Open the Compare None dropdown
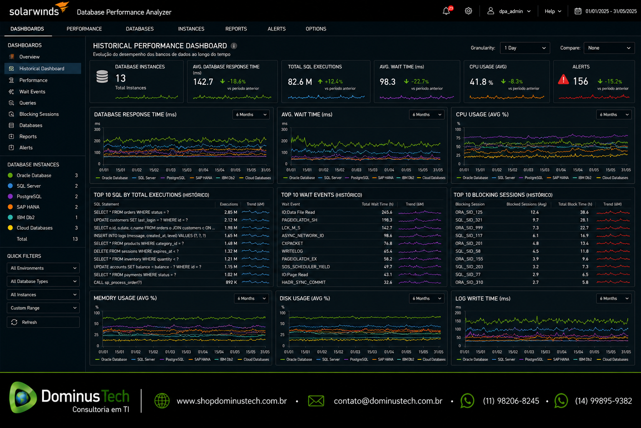Screen dimensions: 641x428 point(609,48)
